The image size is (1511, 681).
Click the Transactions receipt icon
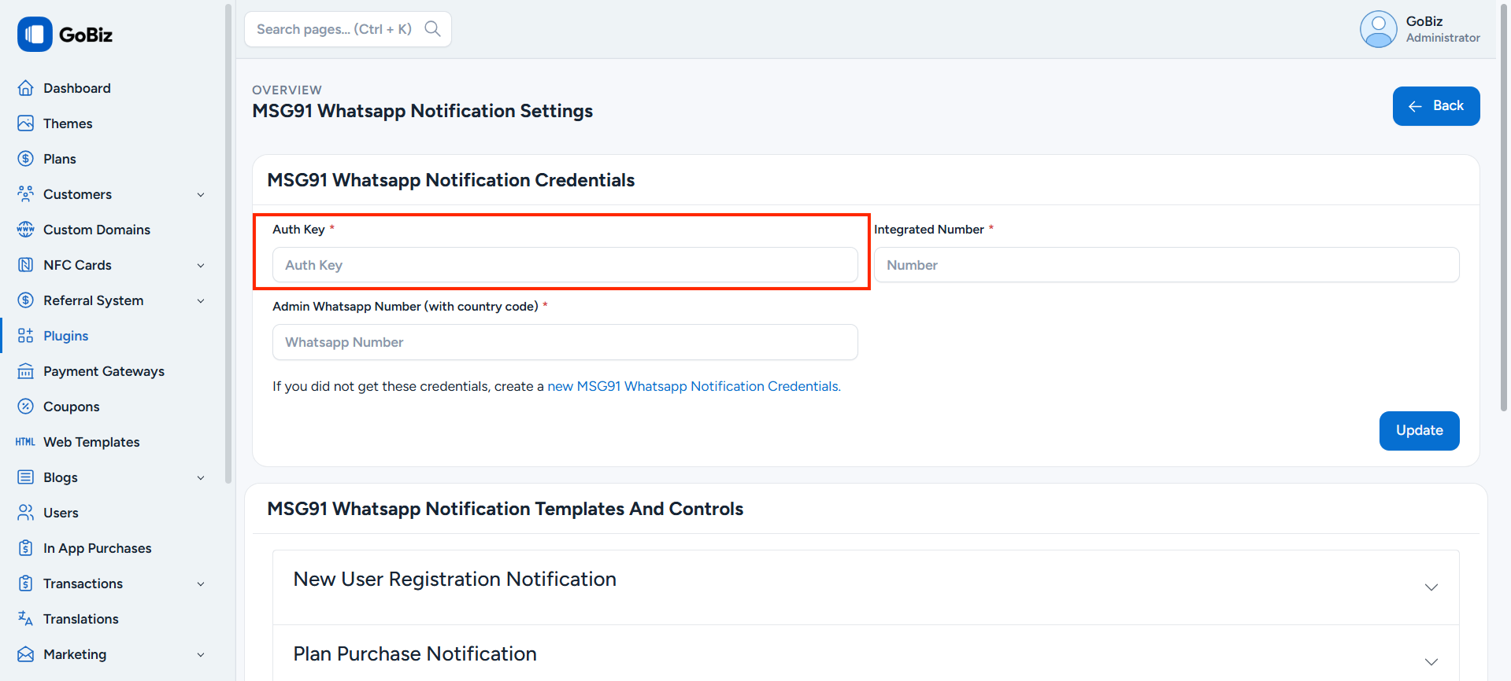click(26, 583)
